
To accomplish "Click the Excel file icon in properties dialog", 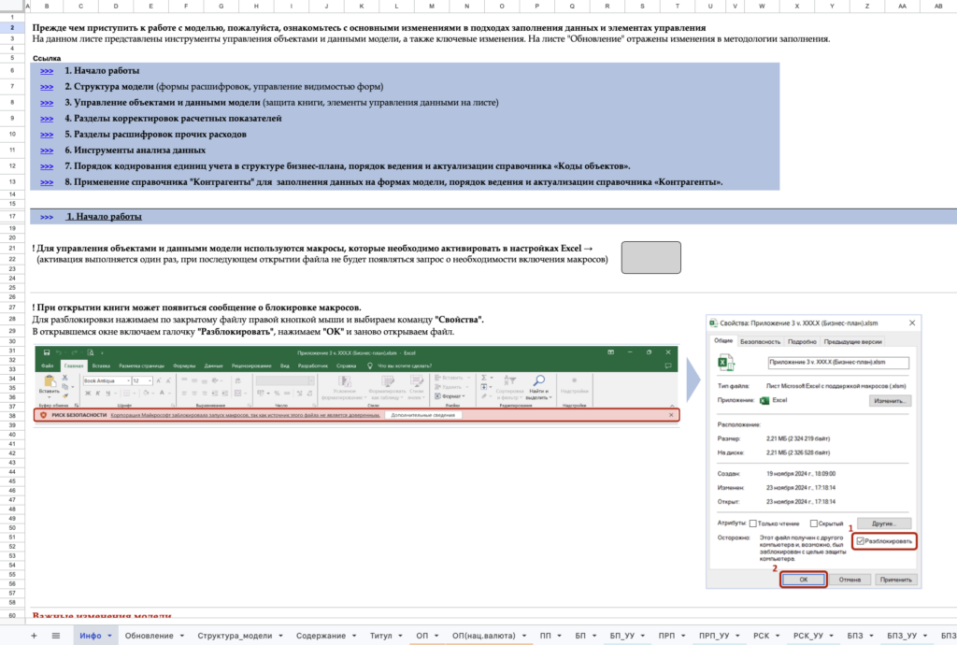I will click(x=722, y=363).
